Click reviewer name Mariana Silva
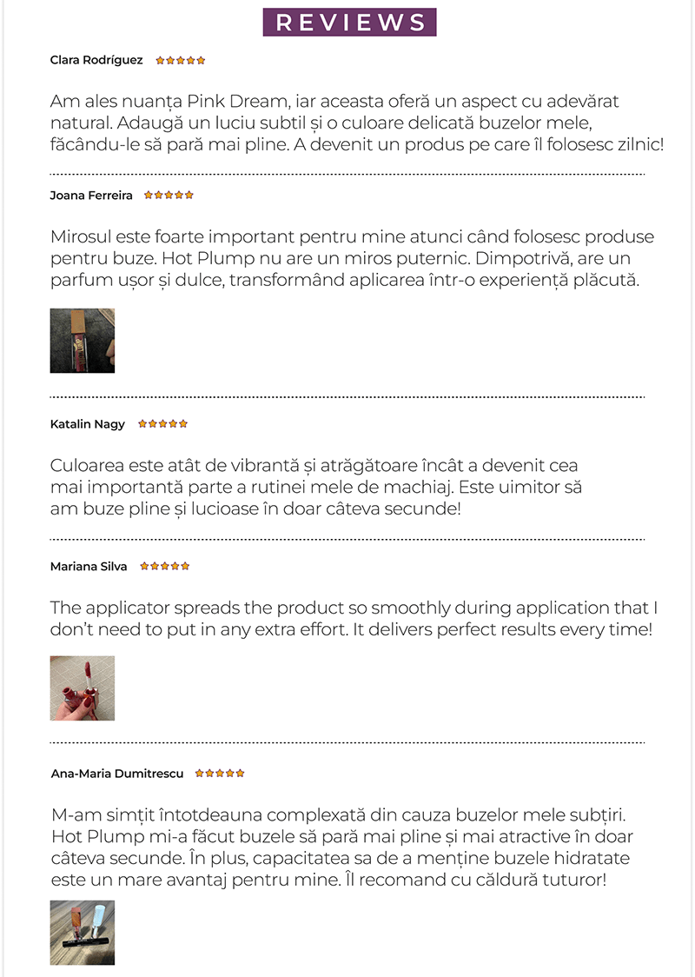The image size is (695, 977). coord(89,567)
